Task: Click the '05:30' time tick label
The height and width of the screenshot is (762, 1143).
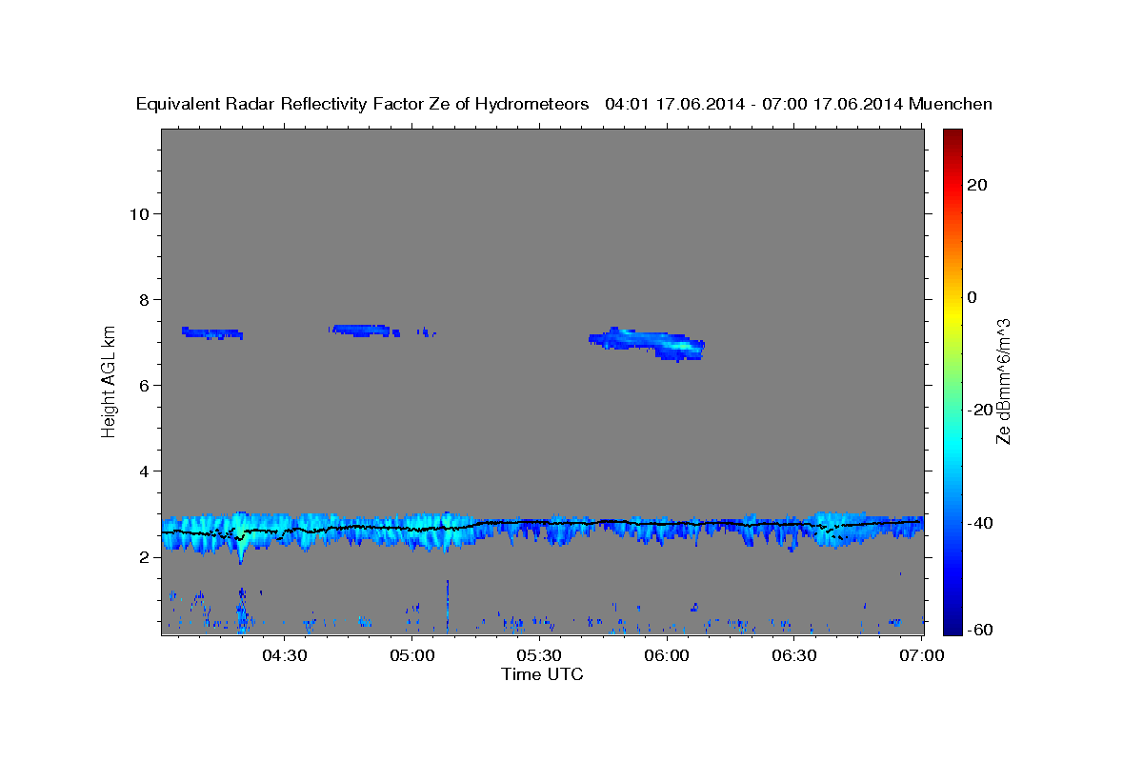Action: tap(539, 655)
